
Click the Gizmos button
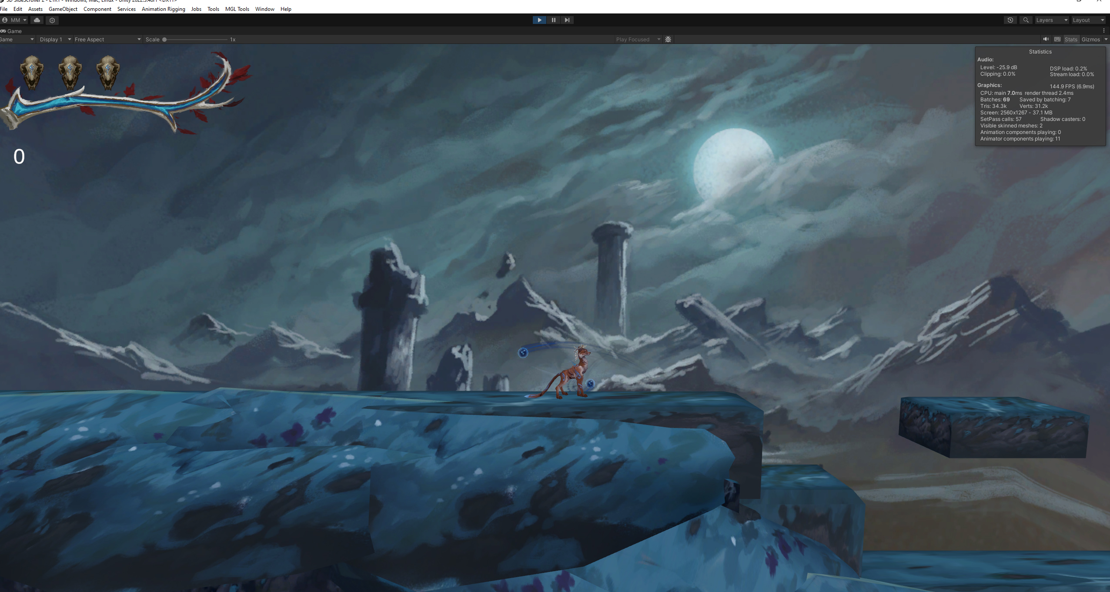1090,39
